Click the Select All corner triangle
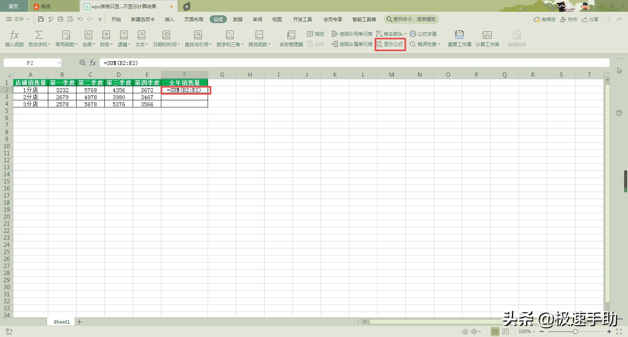 click(x=8, y=74)
